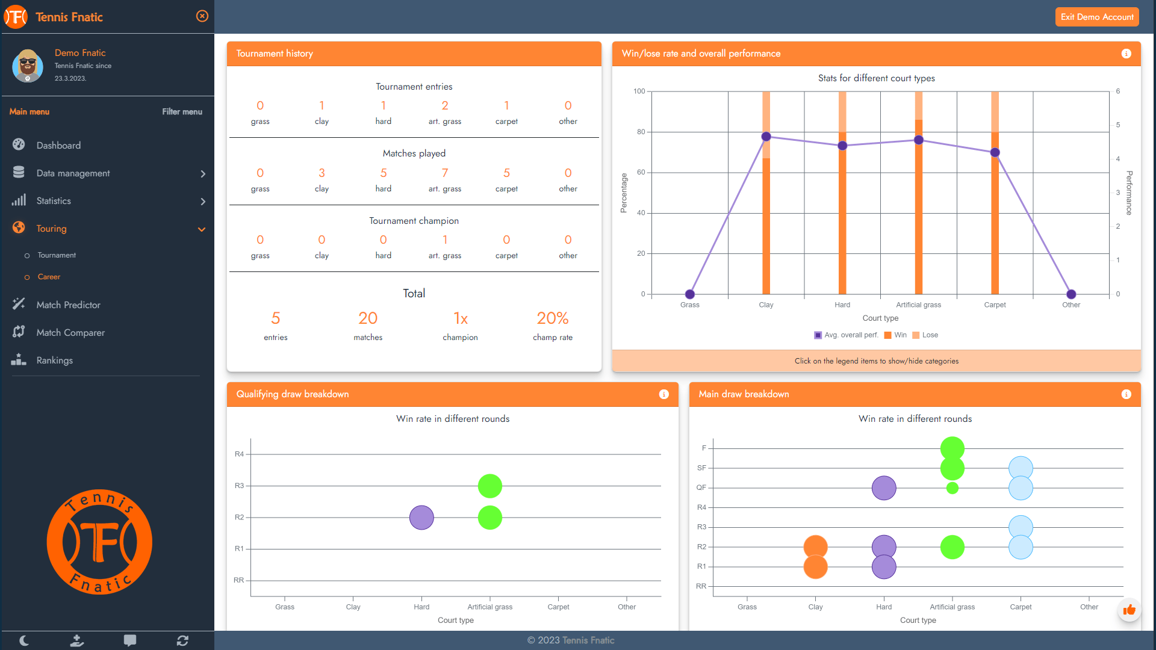Click the Clay win bar in stats chart
The height and width of the screenshot is (650, 1156).
[766, 226]
